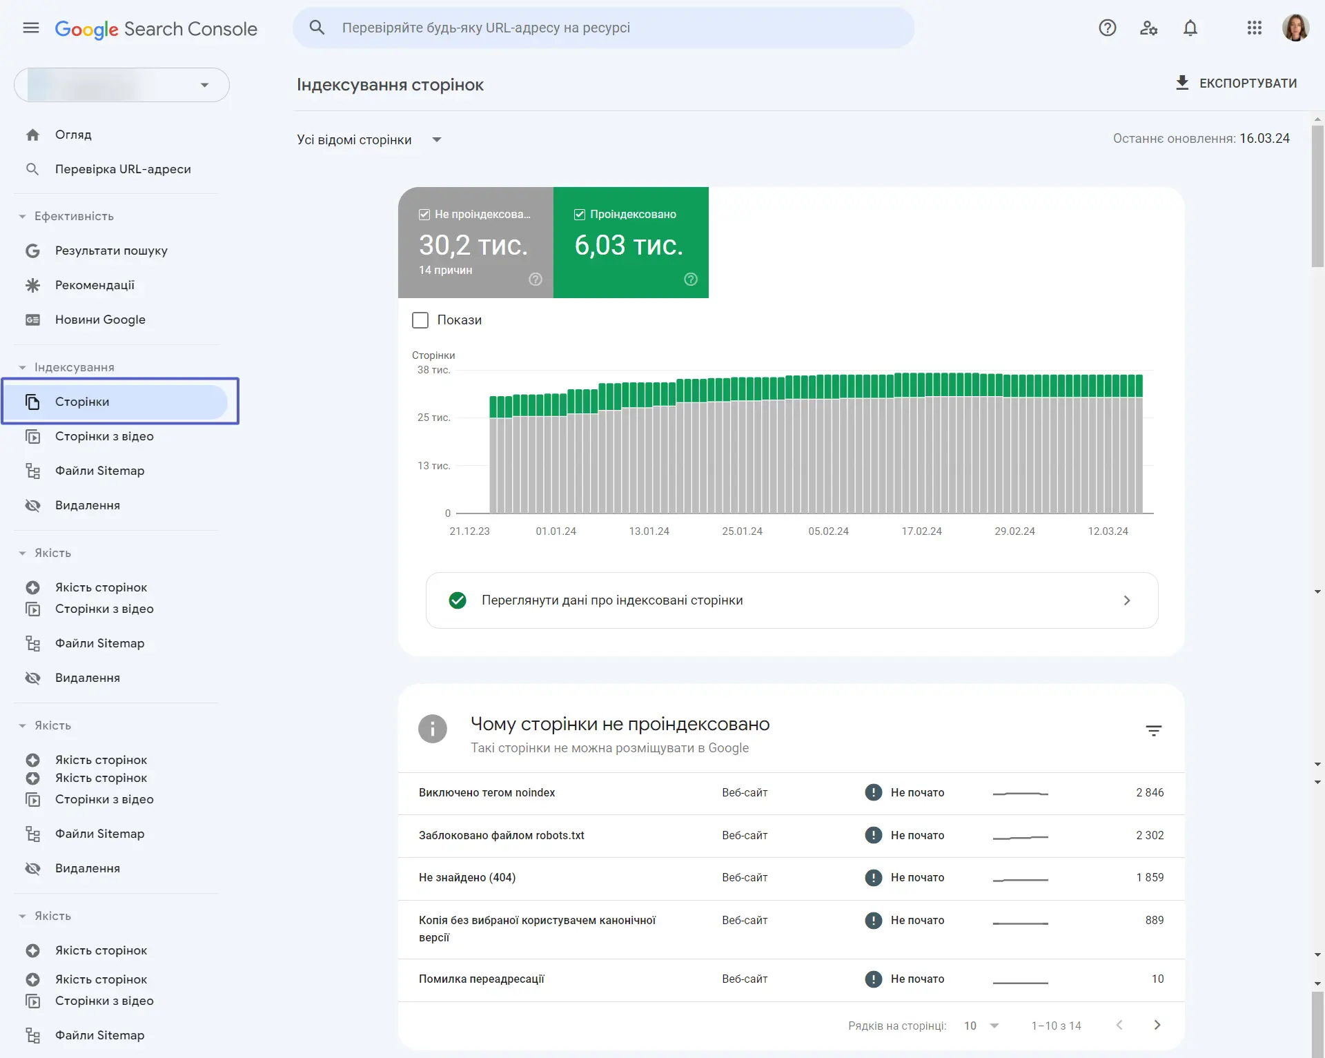Image resolution: width=1325 pixels, height=1058 pixels.
Task: Open the Усі відомі сторінки dropdown
Action: point(369,139)
